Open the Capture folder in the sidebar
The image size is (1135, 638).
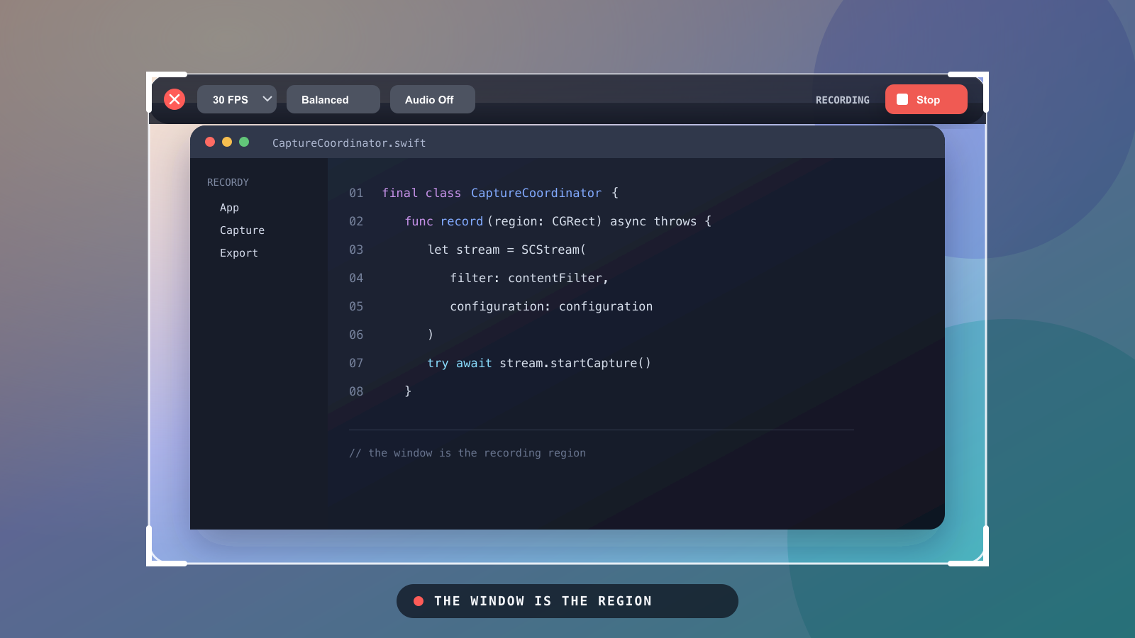(x=242, y=230)
